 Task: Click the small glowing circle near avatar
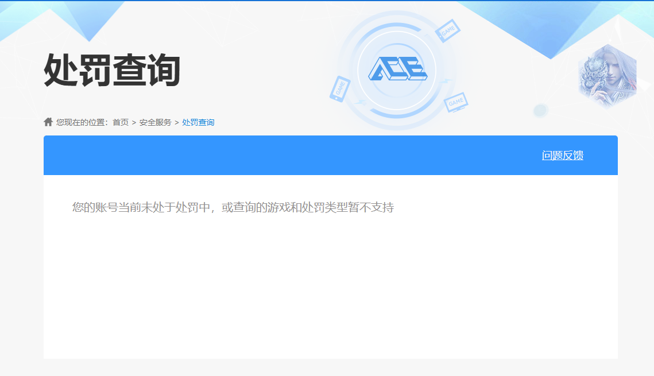(540, 110)
